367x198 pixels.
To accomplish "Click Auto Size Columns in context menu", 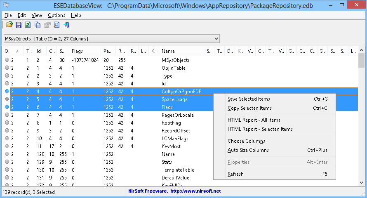I will coord(275,150).
